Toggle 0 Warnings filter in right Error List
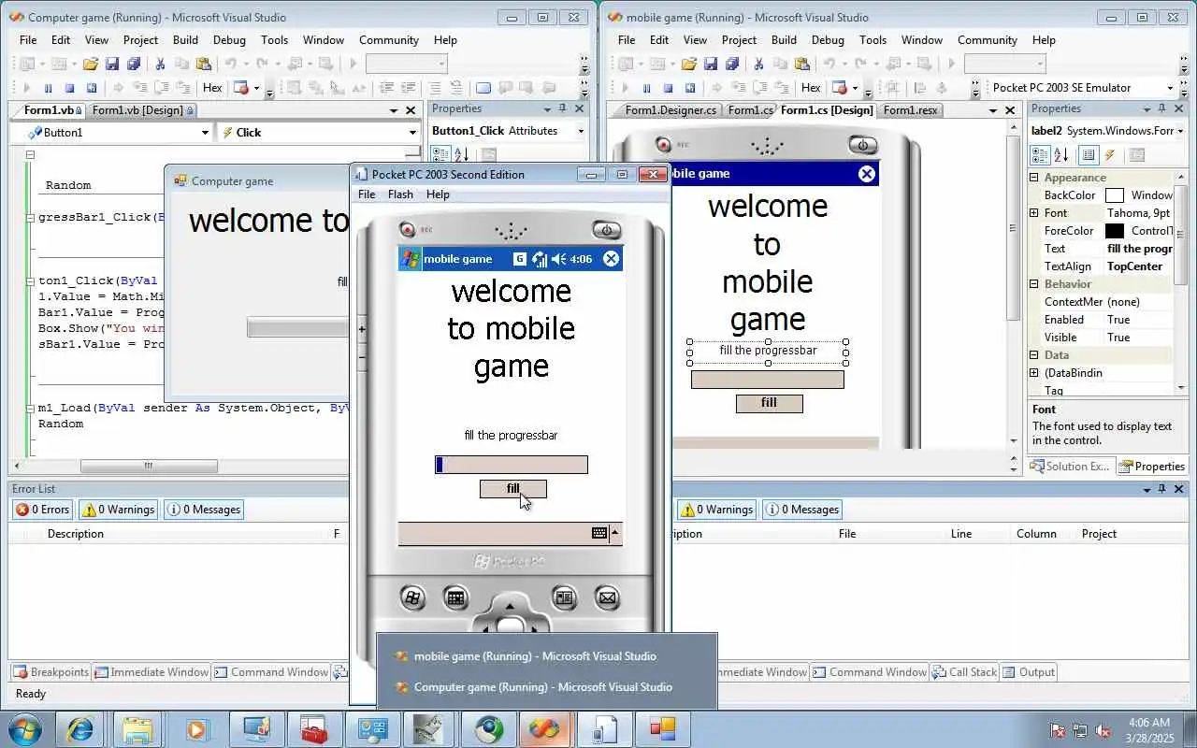The height and width of the screenshot is (748, 1197). tap(716, 510)
